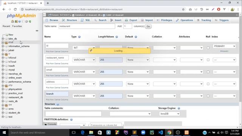The width and height of the screenshot is (242, 136).
Task: Open Storage Engine InnoDB dropdown
Action: click(169, 114)
